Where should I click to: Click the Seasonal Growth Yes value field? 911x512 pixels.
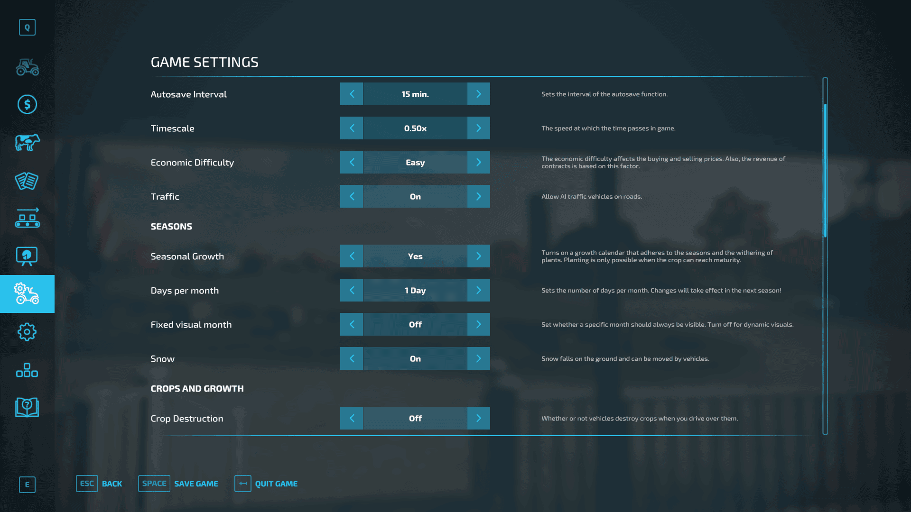(x=415, y=256)
